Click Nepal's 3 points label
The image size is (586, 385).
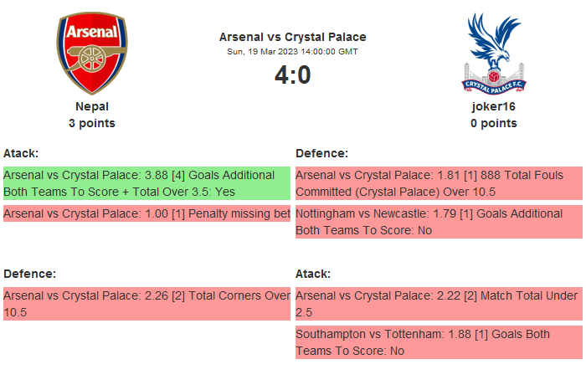92,123
